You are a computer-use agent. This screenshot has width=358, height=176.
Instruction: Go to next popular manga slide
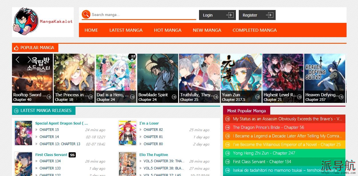tap(29, 59)
